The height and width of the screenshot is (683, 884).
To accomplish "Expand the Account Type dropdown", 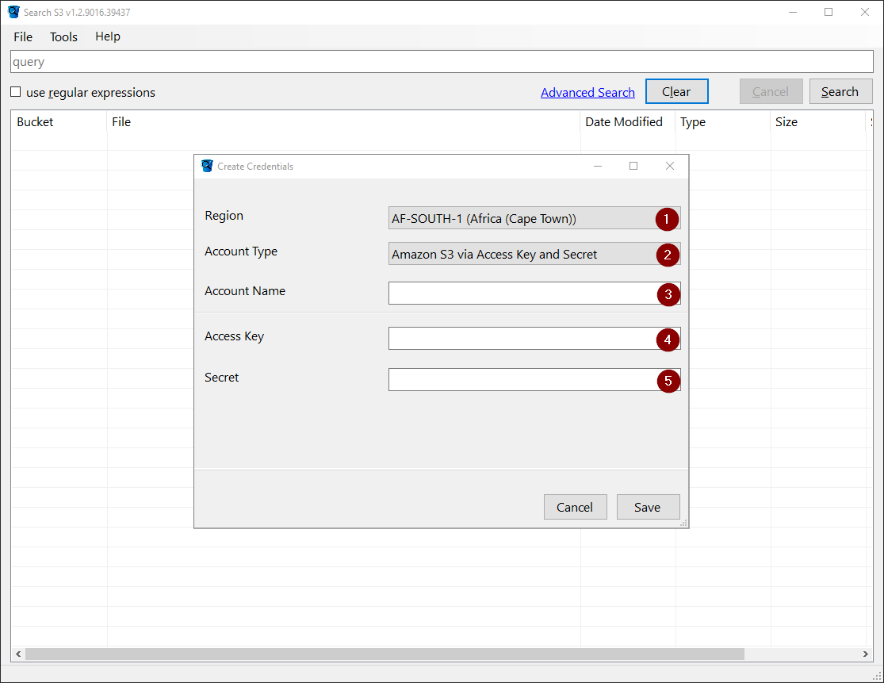I will [x=534, y=254].
